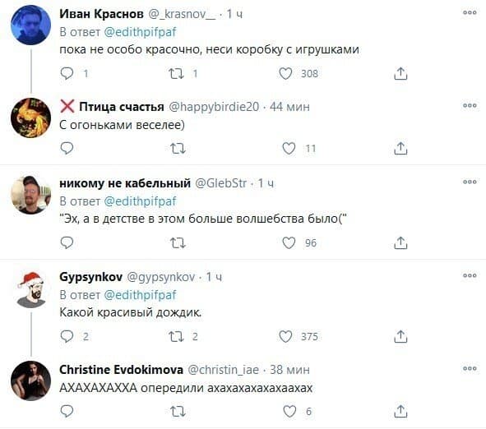Like Gypsynkov's tweet with 375 likes
Image resolution: width=486 pixels, height=429 pixels.
285,337
